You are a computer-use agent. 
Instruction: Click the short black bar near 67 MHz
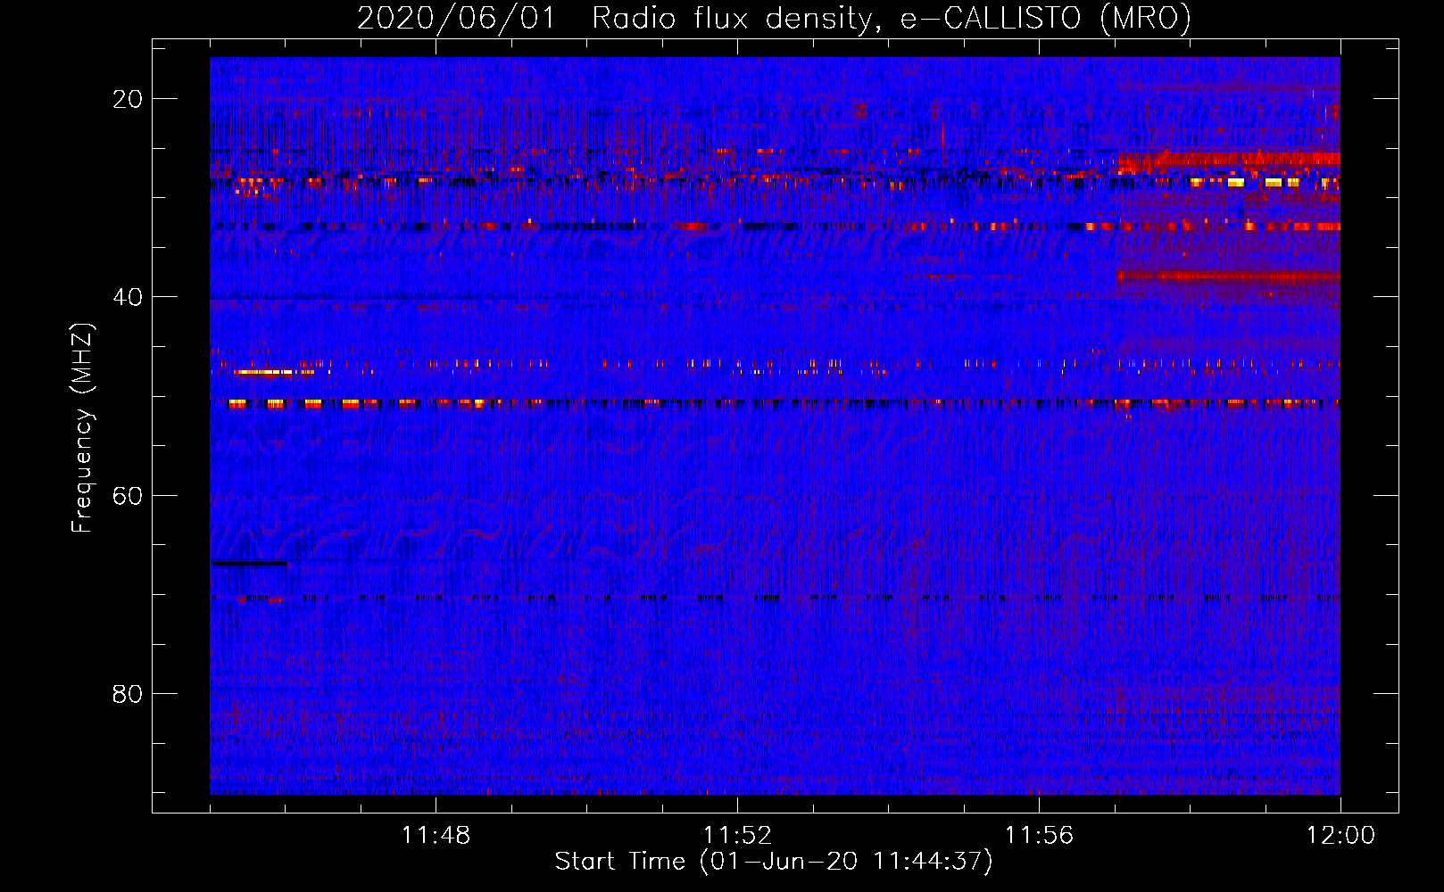point(249,564)
